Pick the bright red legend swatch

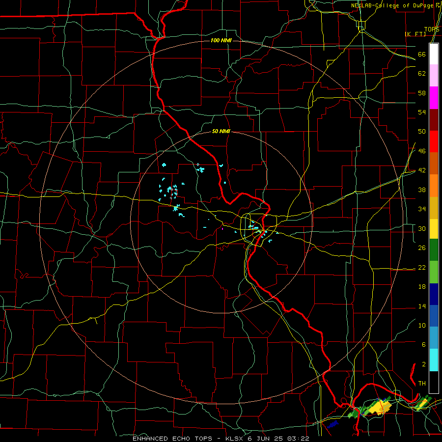pyautogui.click(x=434, y=141)
